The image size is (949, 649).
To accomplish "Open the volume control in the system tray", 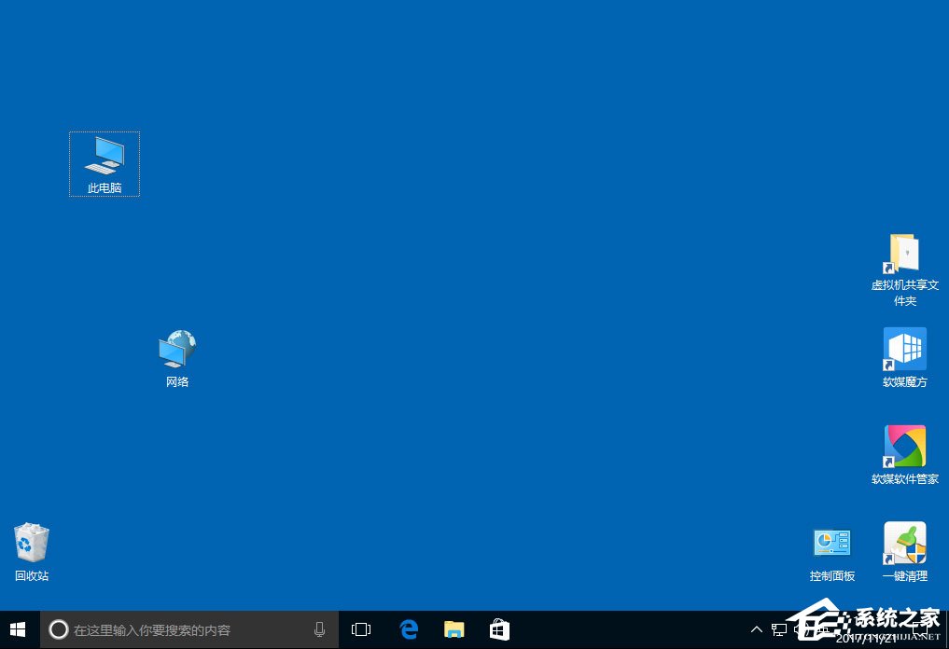I will (801, 629).
